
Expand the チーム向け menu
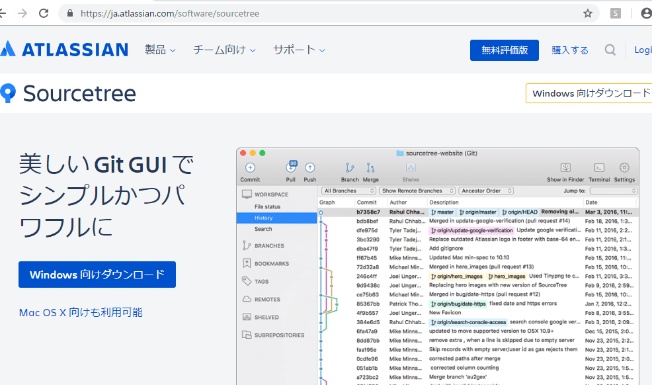224,50
